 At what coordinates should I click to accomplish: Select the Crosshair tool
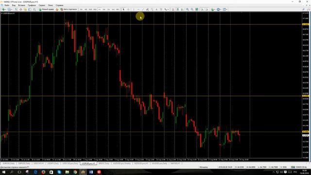pyautogui.click(x=128, y=9)
